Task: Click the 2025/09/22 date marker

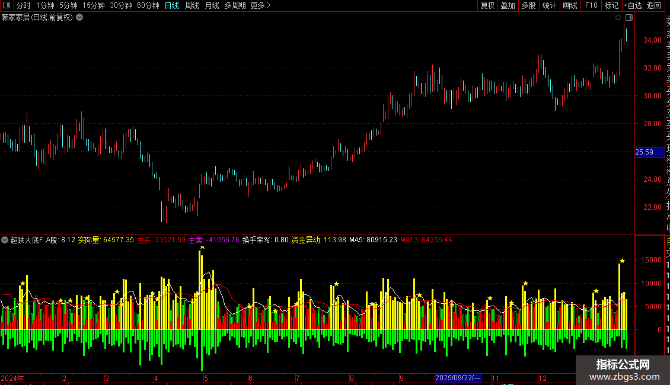Action: coord(458,378)
